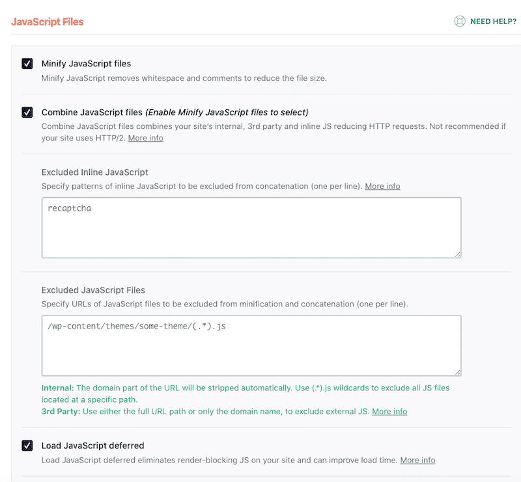Click the Combine JavaScript files label text

coord(91,112)
